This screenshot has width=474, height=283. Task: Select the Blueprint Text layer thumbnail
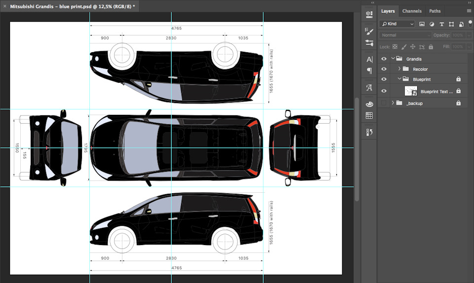(x=411, y=91)
